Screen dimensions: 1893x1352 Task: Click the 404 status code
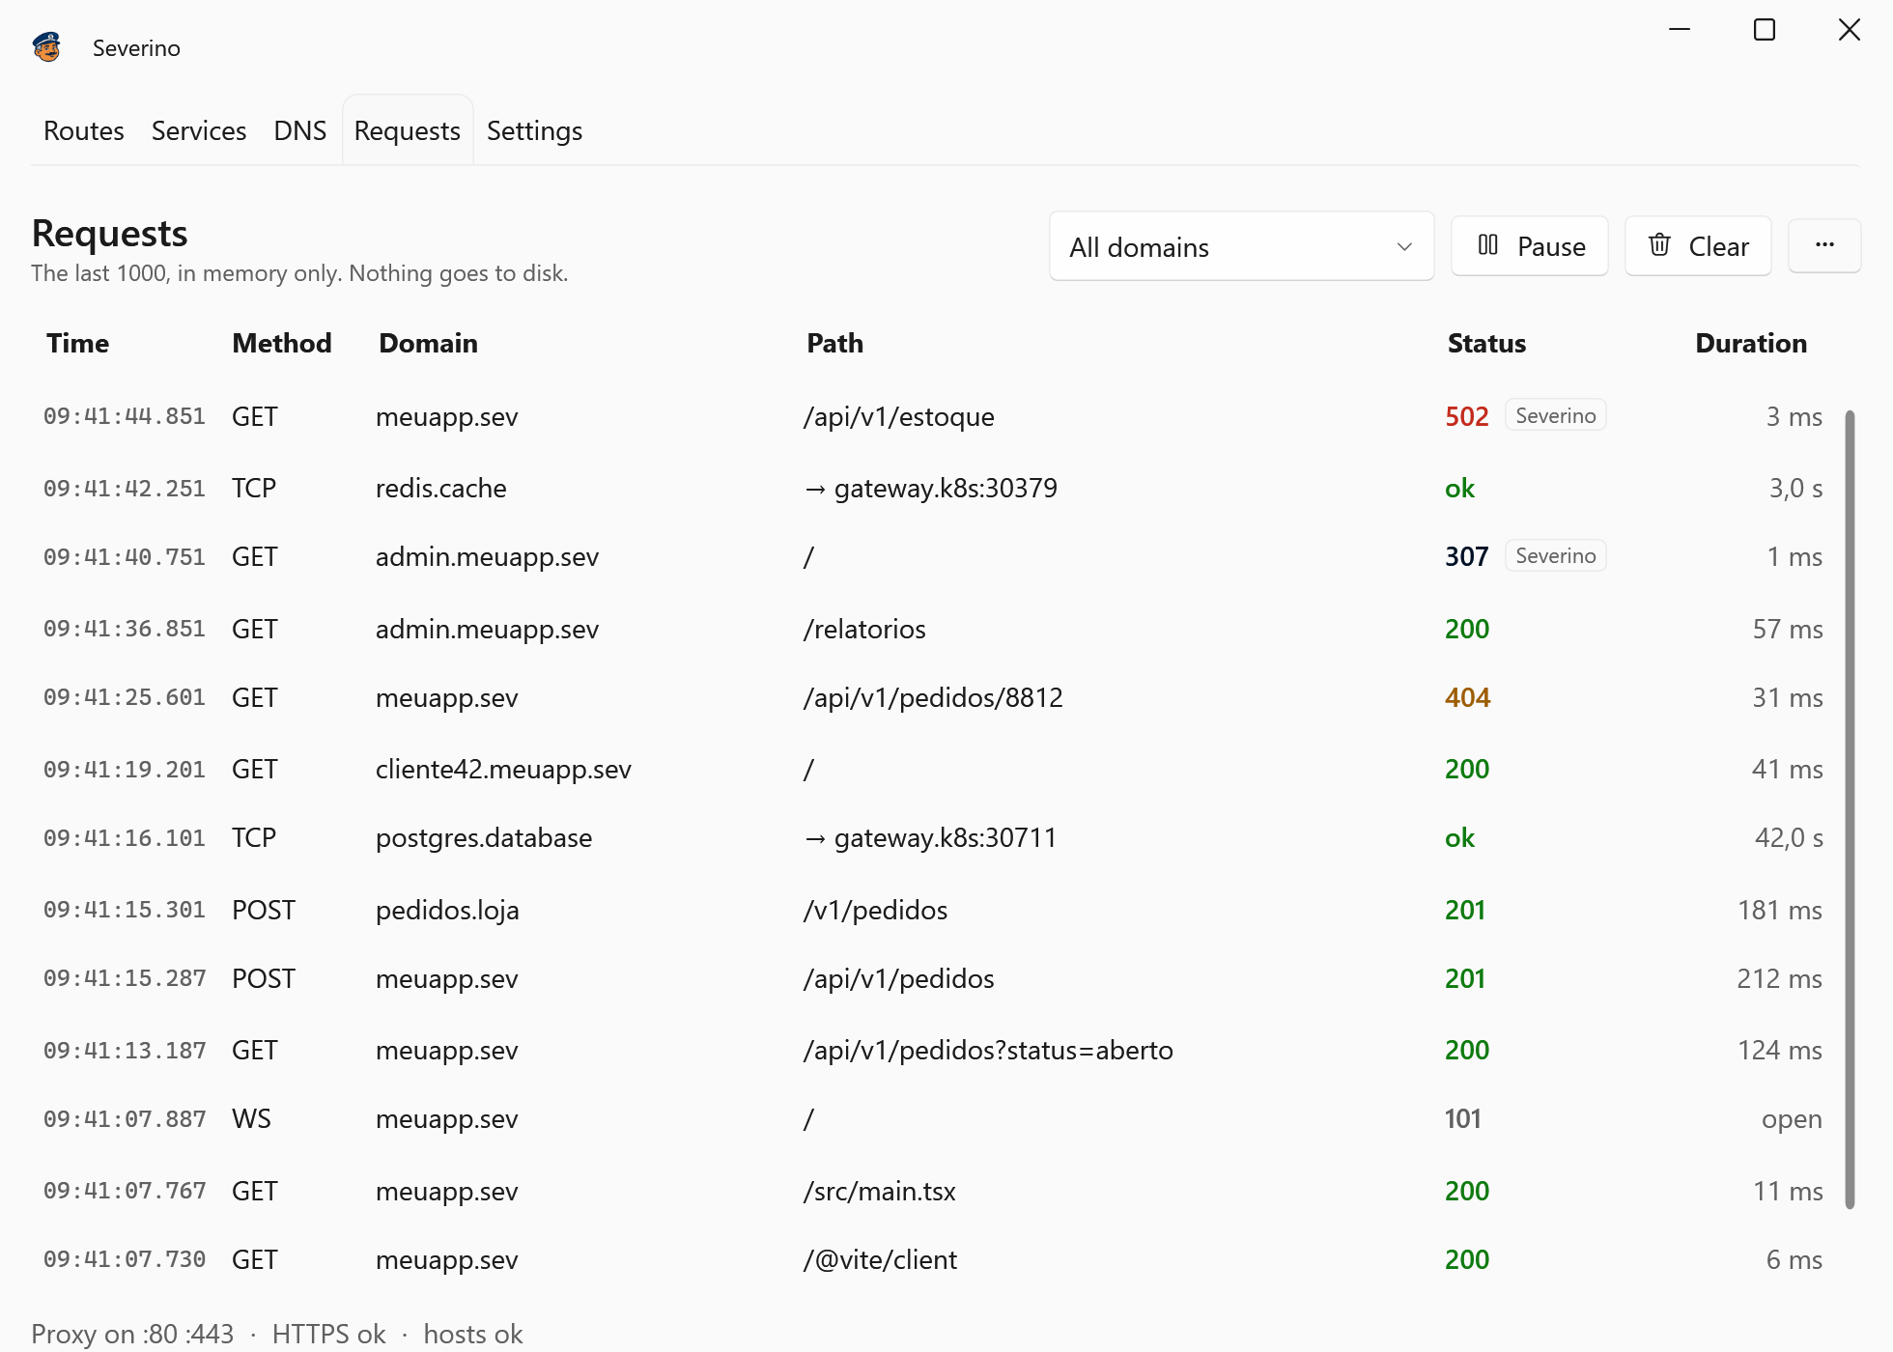1467,697
